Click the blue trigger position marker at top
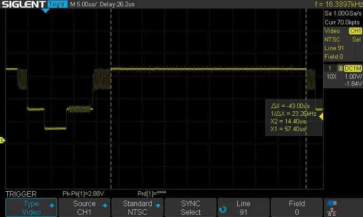This screenshot has height=217, width=363. (45, 10)
